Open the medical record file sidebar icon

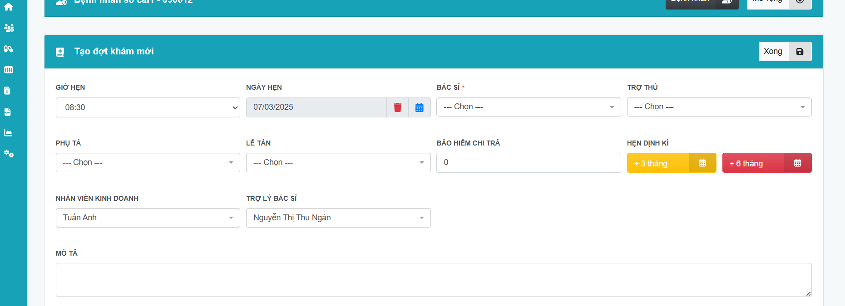(x=8, y=112)
